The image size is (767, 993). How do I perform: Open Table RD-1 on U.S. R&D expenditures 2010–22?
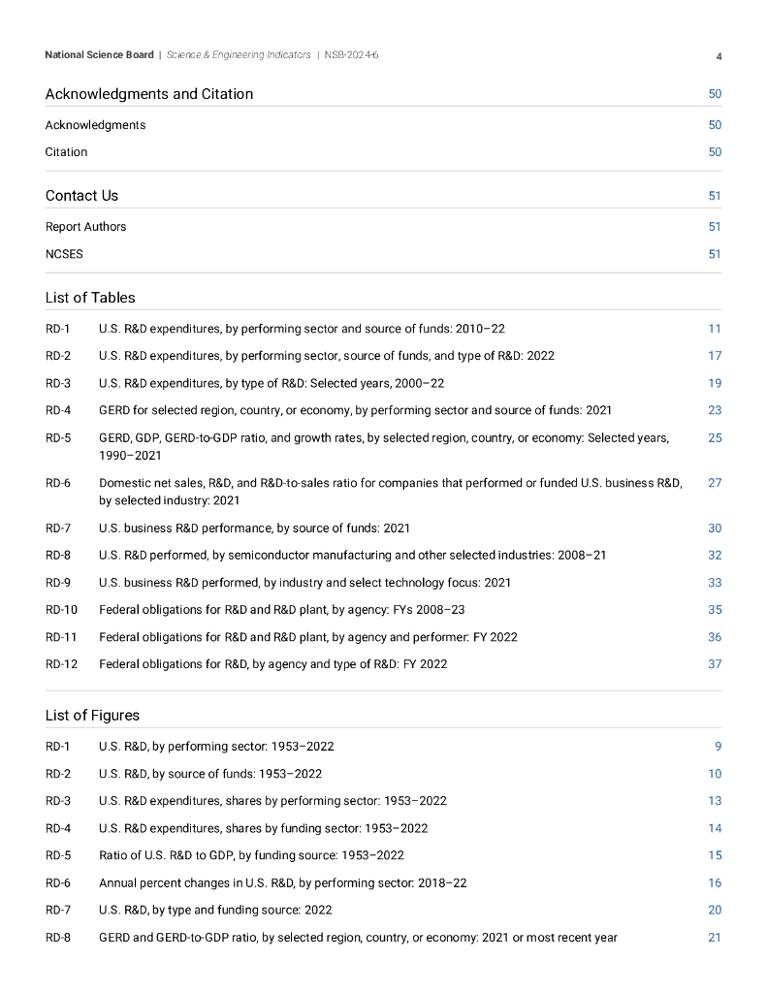coord(302,329)
